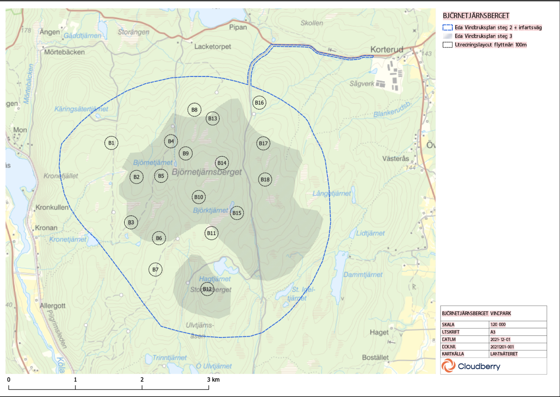Click the B8 turbine marker

coord(194,110)
